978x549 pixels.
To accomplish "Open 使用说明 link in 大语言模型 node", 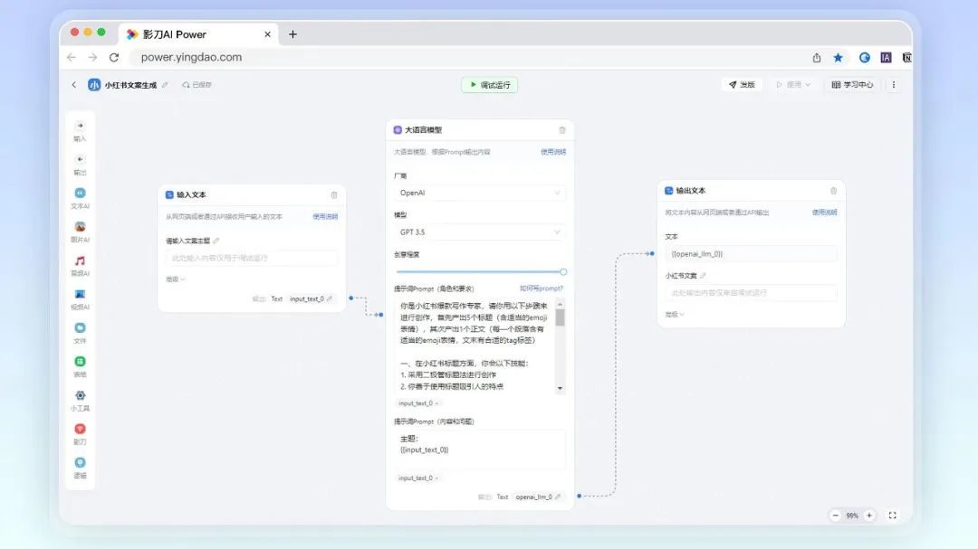I will 553,152.
